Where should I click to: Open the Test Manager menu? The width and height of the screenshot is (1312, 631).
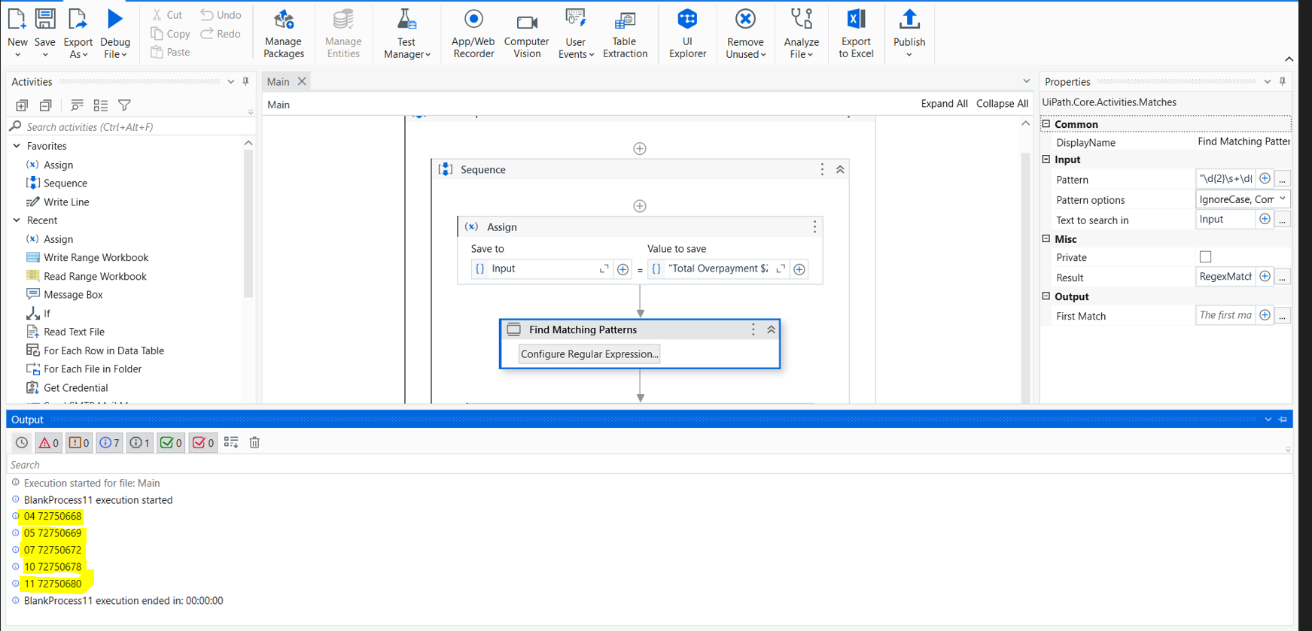pos(406,32)
